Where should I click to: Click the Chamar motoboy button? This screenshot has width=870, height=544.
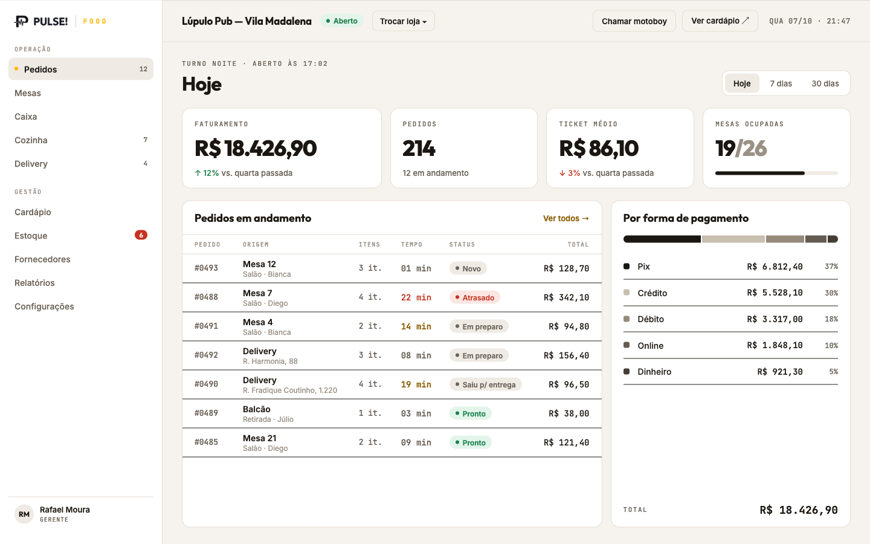pyautogui.click(x=634, y=21)
